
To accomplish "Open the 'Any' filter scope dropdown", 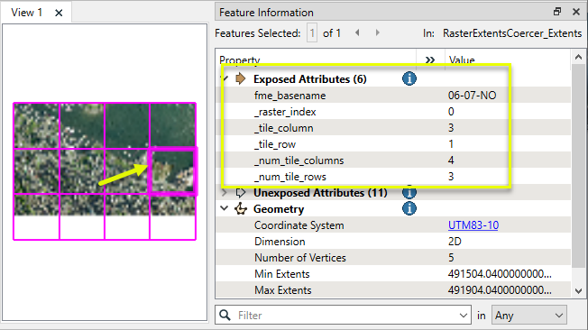I will pos(528,316).
